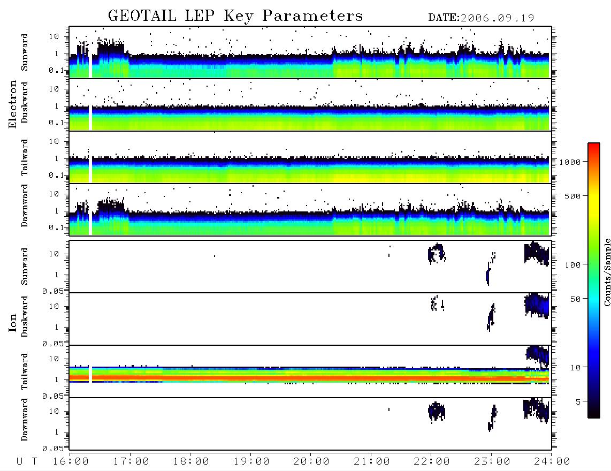
Task: Click the Electron Sunward panel label
Action: tap(25, 52)
